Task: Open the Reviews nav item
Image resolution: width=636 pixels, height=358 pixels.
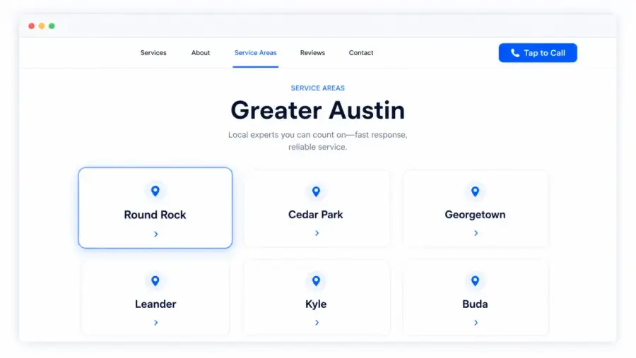Action: pos(312,53)
